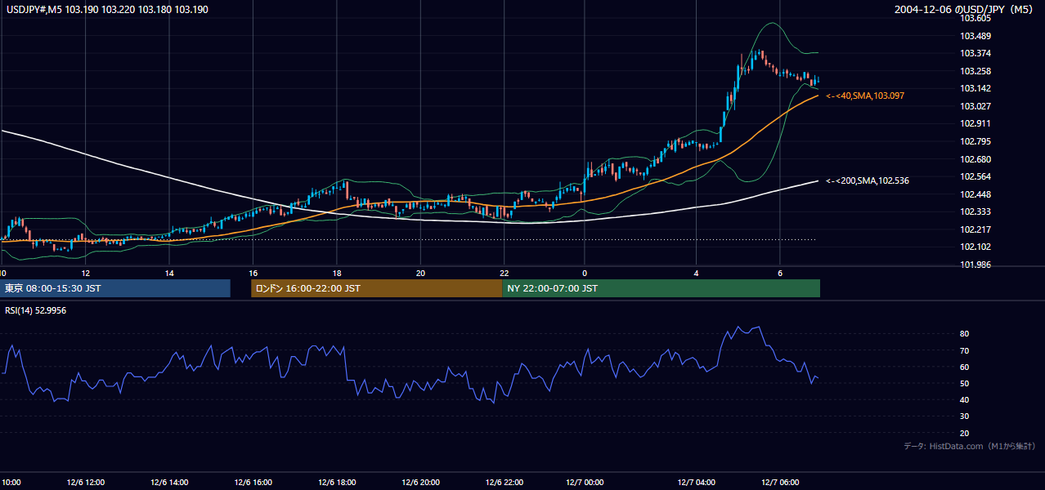Click RSI scale level 20
This screenshot has height=490, width=1045.
pos(965,433)
